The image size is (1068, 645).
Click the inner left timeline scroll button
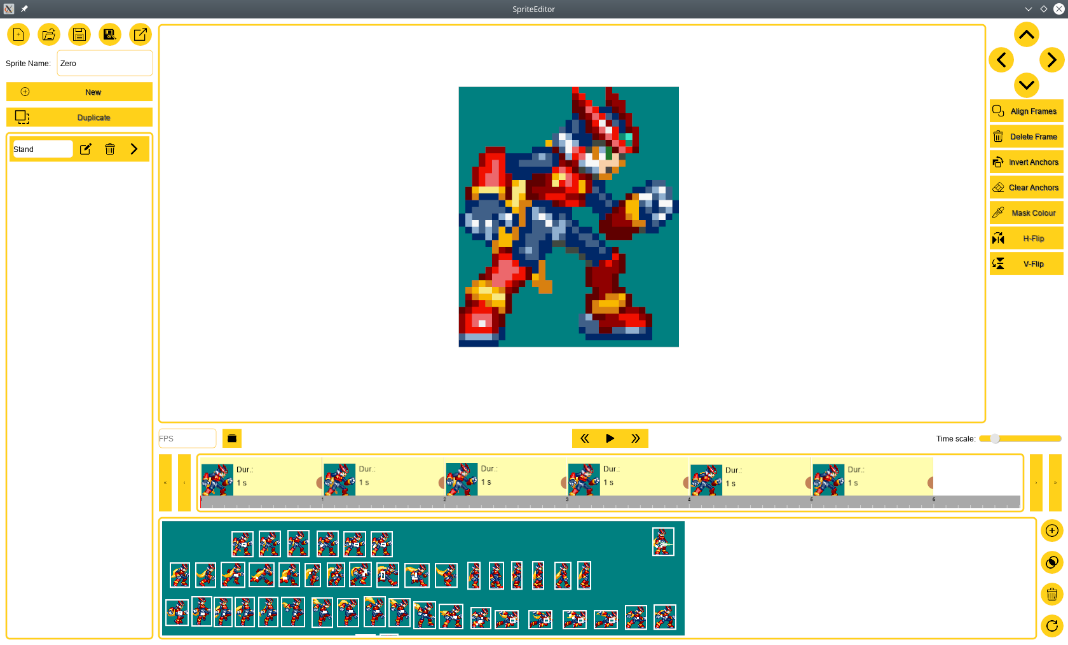tap(184, 483)
